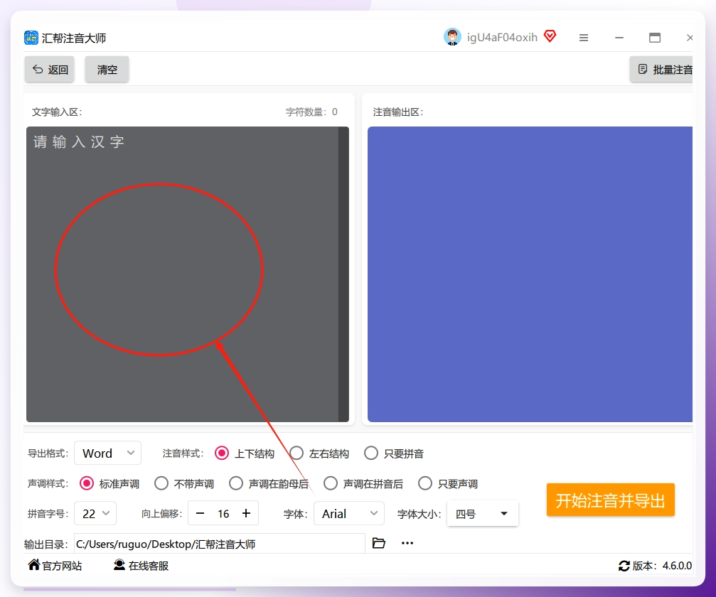Image resolution: width=716 pixels, height=597 pixels.
Task: Click the plus icon for 向上偏移
Action: [246, 513]
